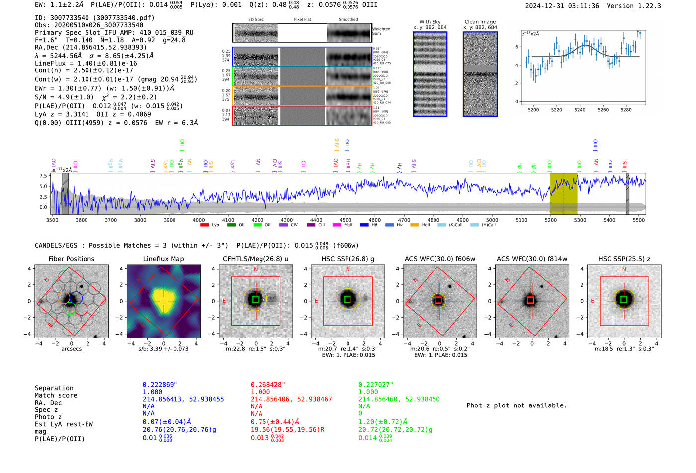Click the With Sky spectrum image
The image size is (696, 473).
[430, 74]
